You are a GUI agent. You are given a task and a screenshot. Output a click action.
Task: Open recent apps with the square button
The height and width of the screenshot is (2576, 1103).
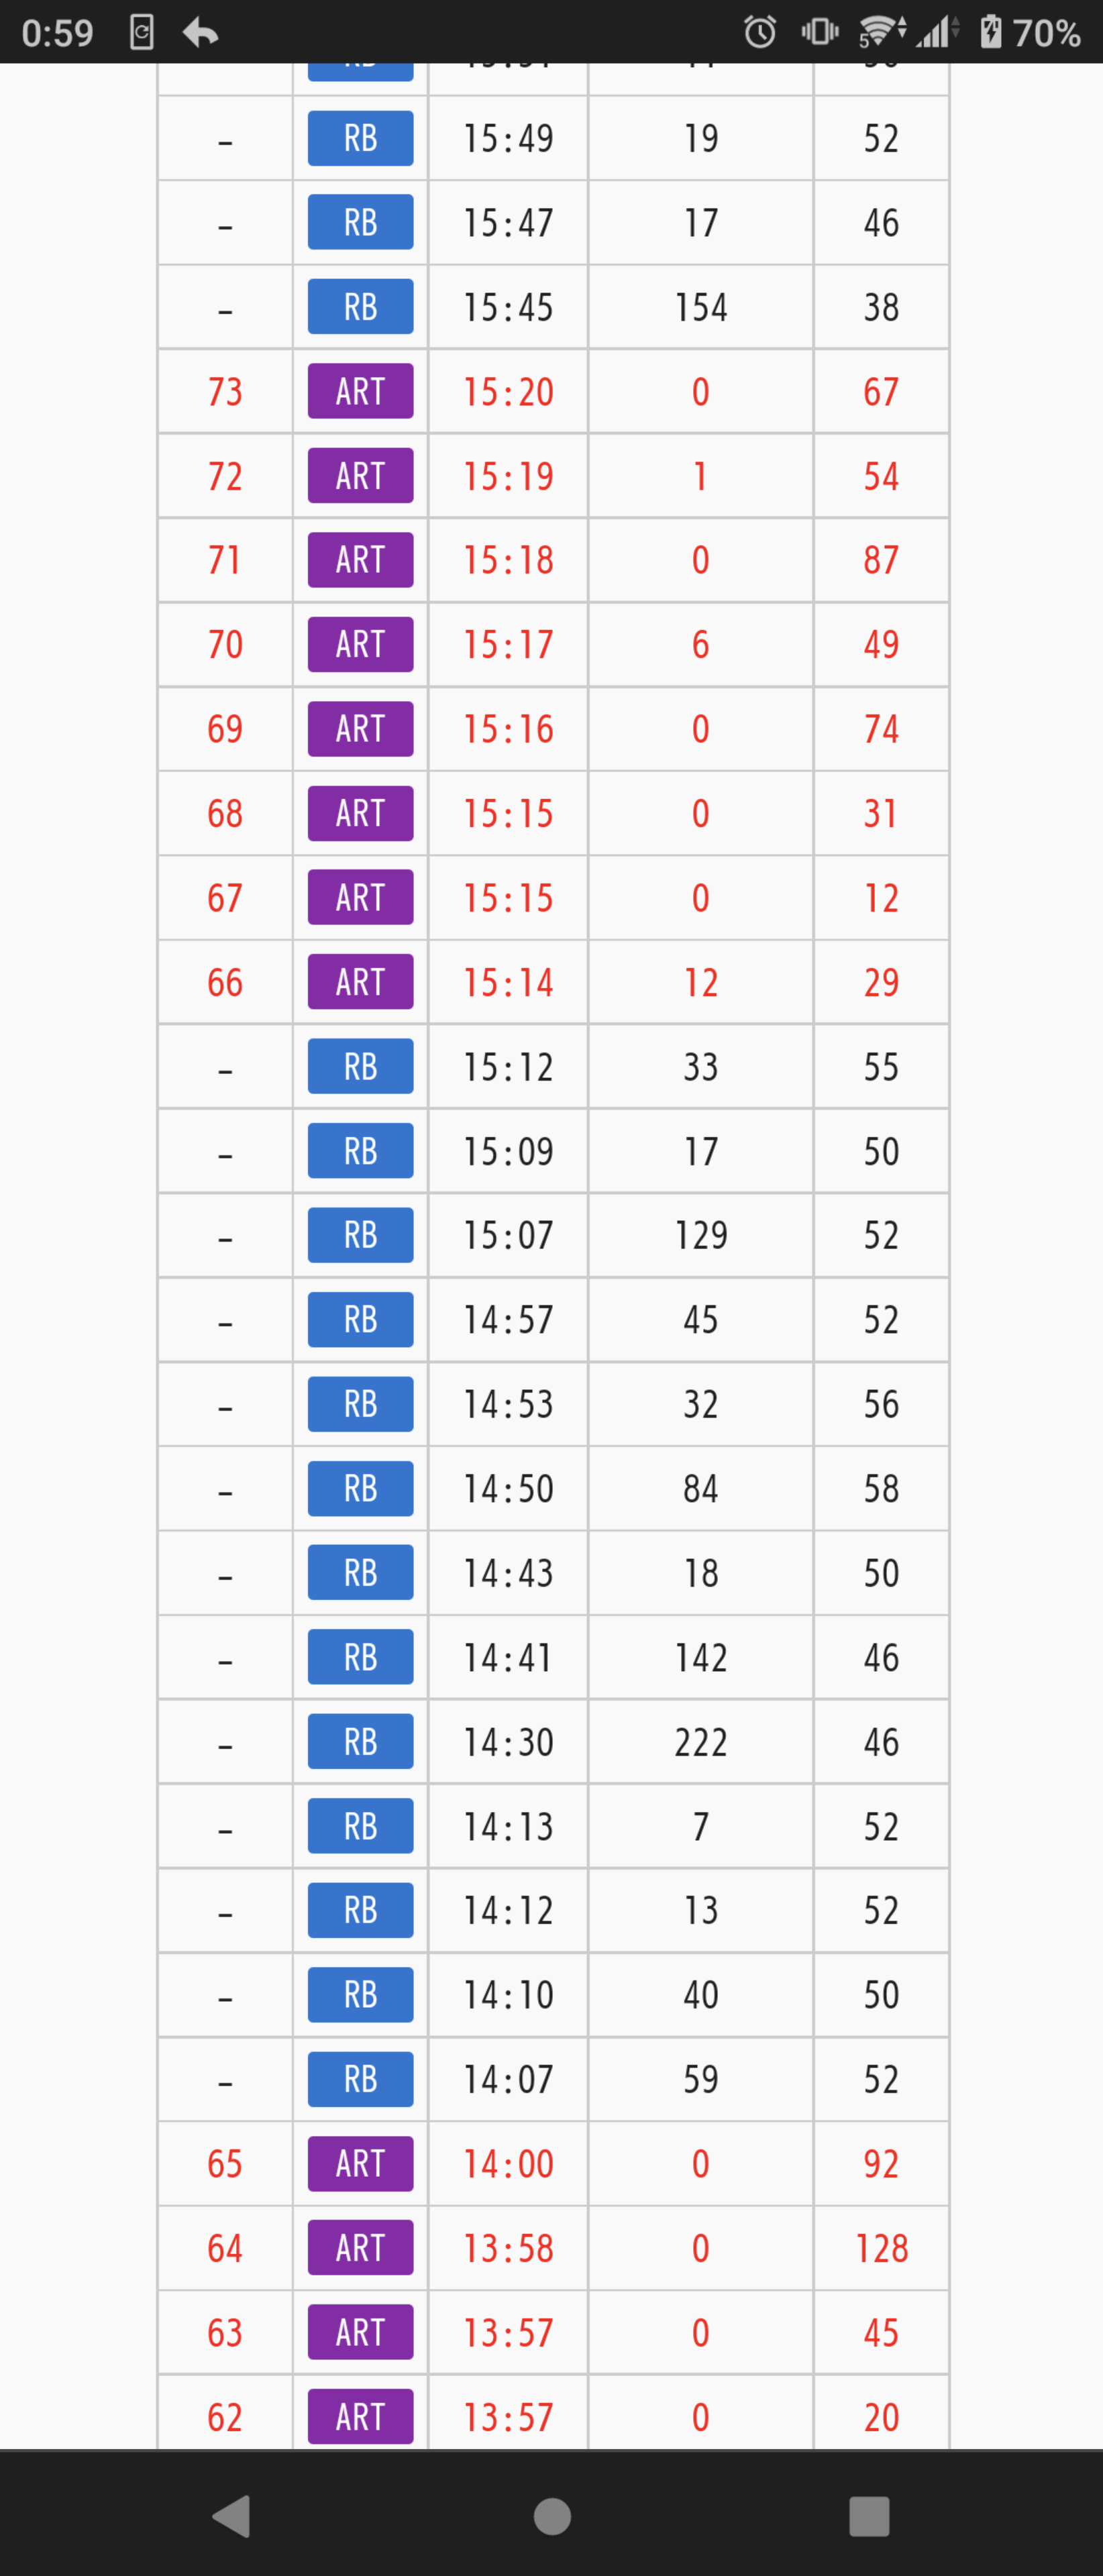(x=869, y=2516)
